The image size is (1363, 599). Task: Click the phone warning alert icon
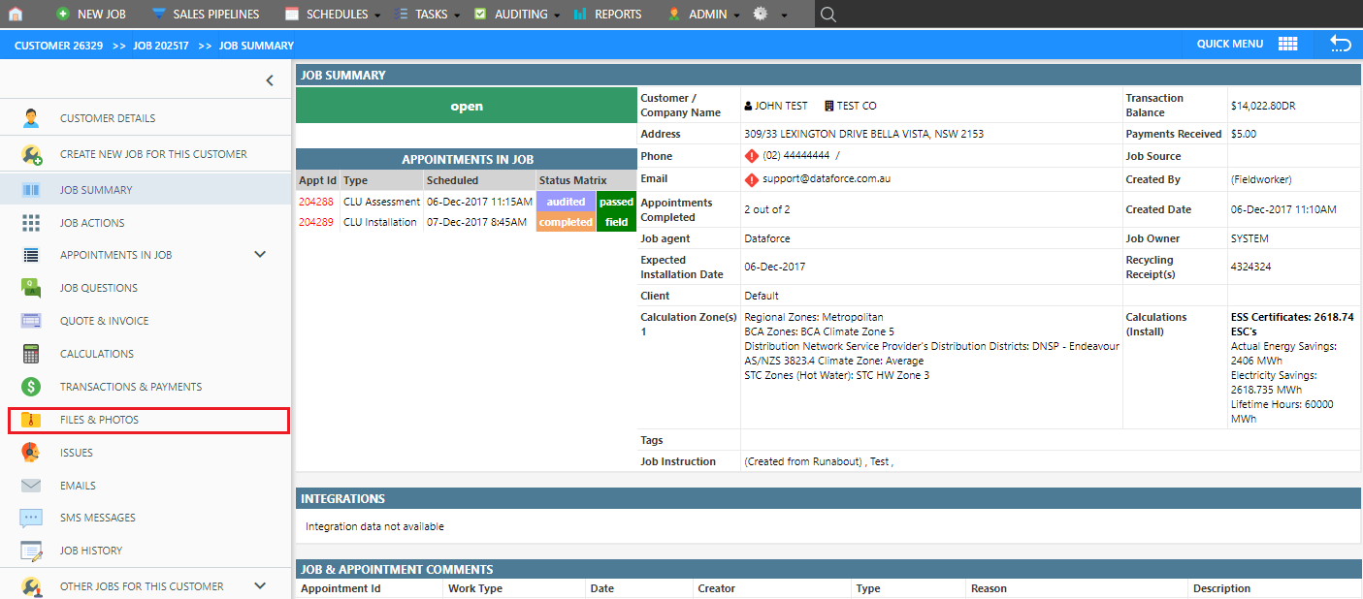click(751, 156)
